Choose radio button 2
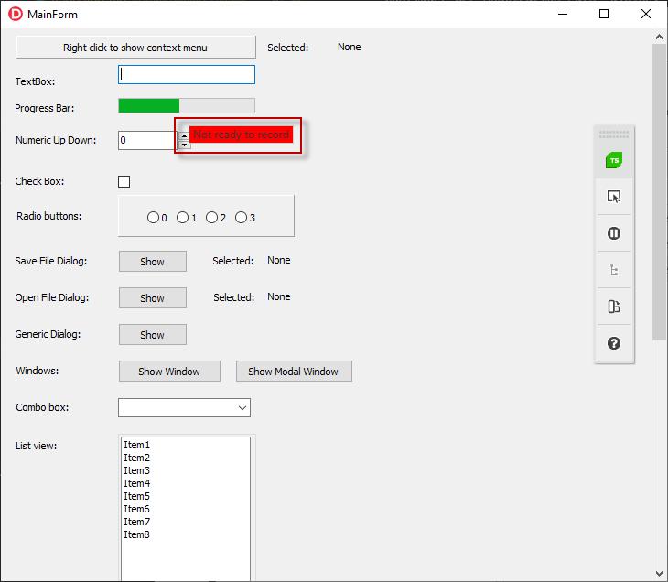The width and height of the screenshot is (668, 582). click(211, 218)
